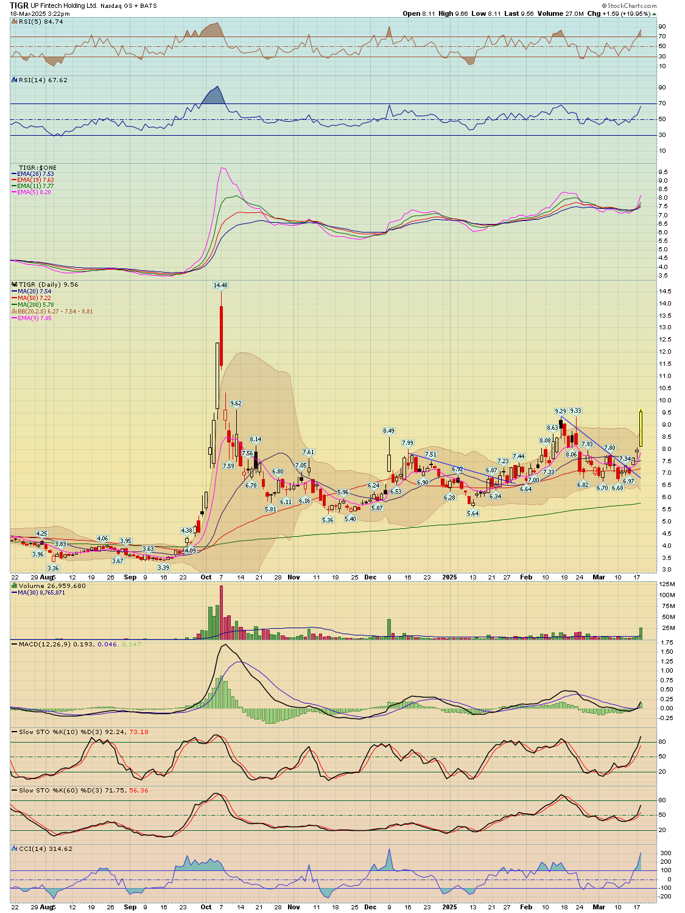The width and height of the screenshot is (685, 913).
Task: Click the EMA(19) 7.63 legend entry
Action: 35,180
